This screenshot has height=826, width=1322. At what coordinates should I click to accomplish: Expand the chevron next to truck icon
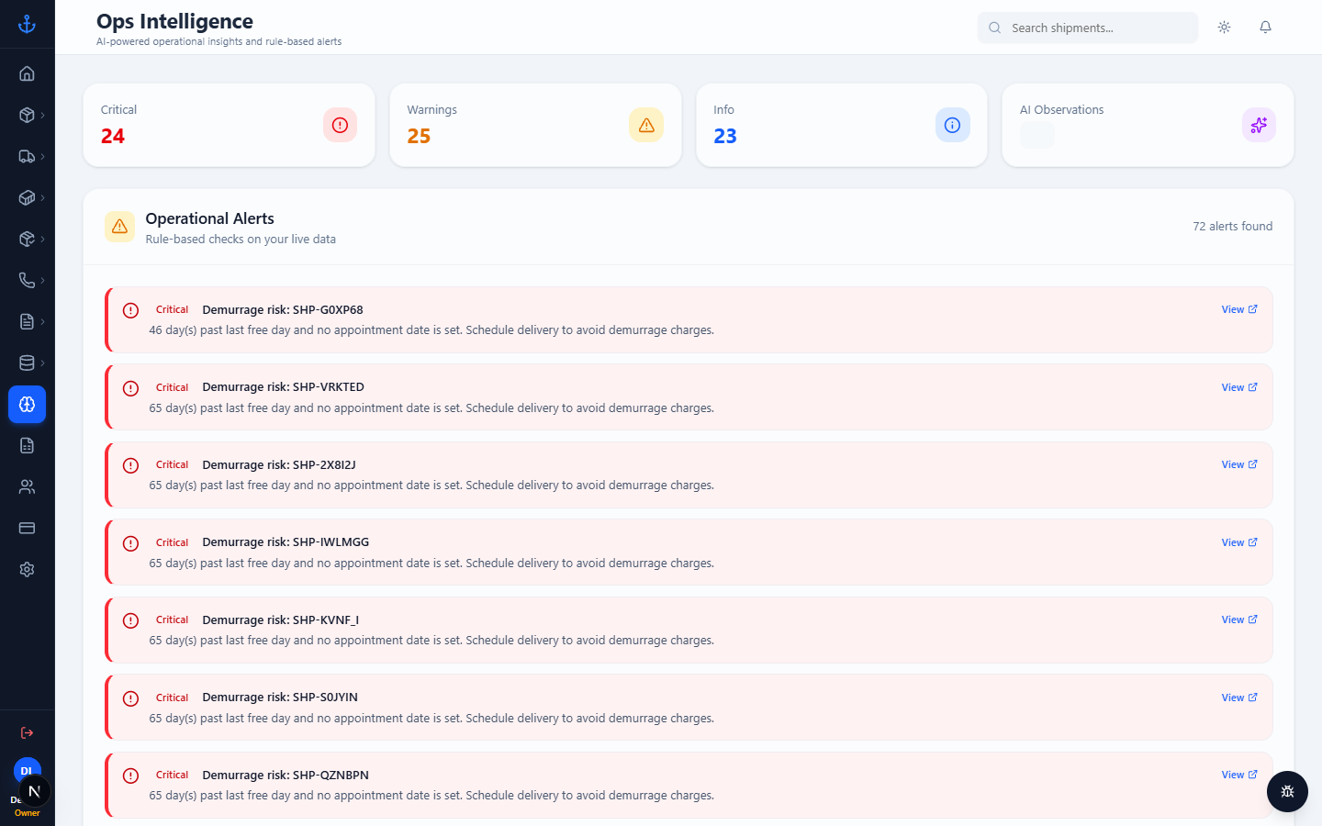coord(42,156)
